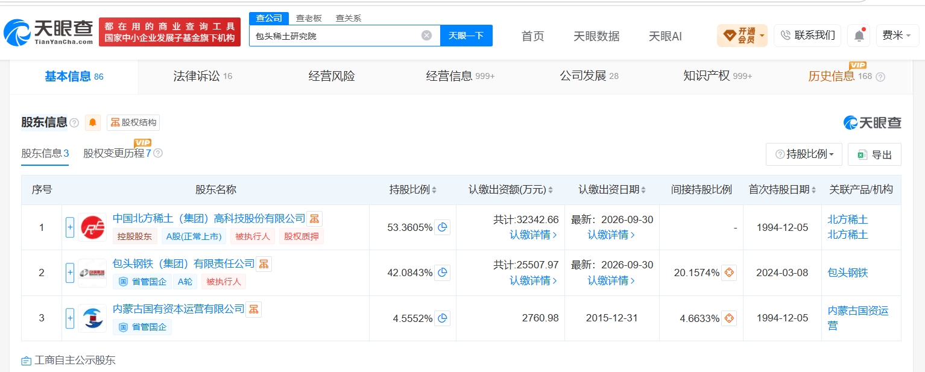Switch to 公司发展 tab

click(x=589, y=77)
